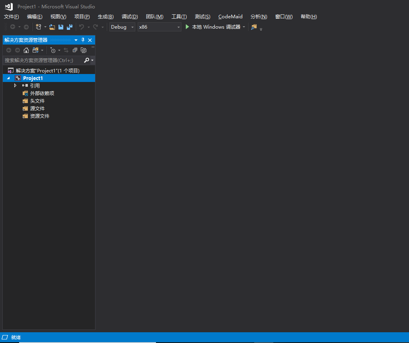Click the 本地 Windows 调试器 button
Viewport: 409px width, 343px height.
tap(213, 27)
